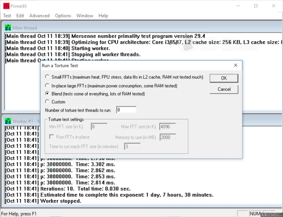The width and height of the screenshot is (283, 217).
Task: Open the Help menu
Action: (103, 16)
